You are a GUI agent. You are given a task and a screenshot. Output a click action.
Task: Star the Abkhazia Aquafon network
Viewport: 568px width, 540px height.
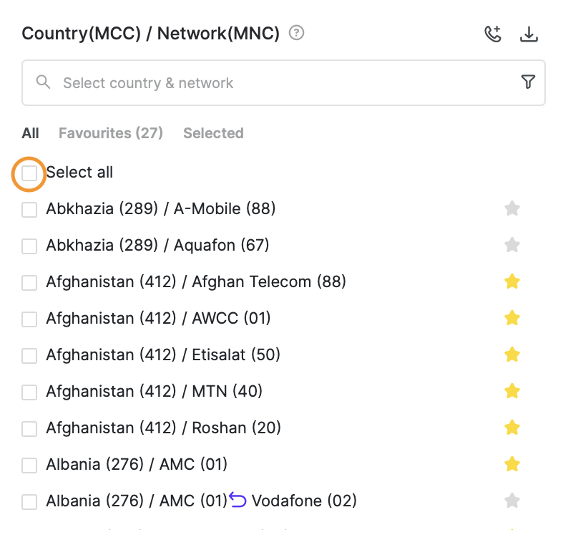[x=512, y=245]
